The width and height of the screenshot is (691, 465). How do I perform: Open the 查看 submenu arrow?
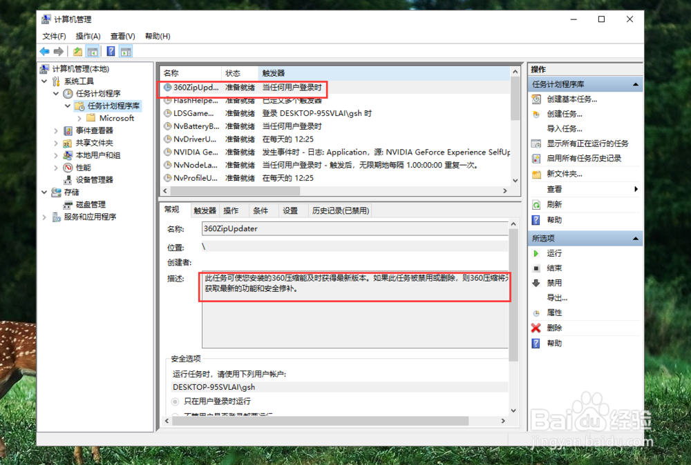pos(636,189)
